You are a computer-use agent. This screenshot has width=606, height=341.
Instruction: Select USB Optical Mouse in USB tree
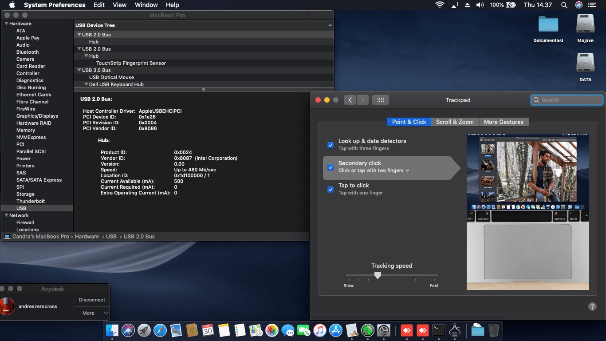tap(111, 77)
